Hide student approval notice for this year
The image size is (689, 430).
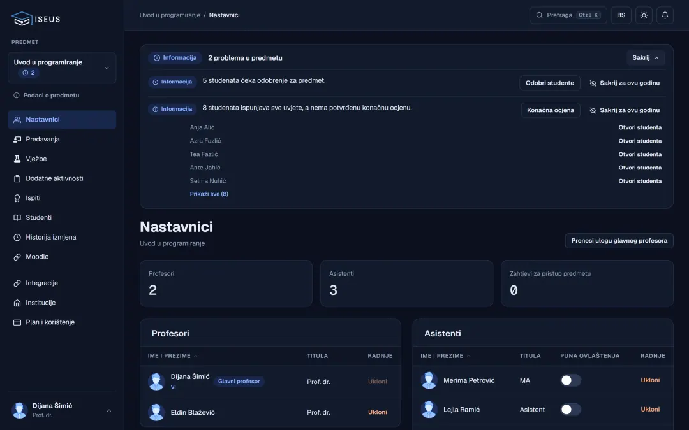tap(625, 83)
